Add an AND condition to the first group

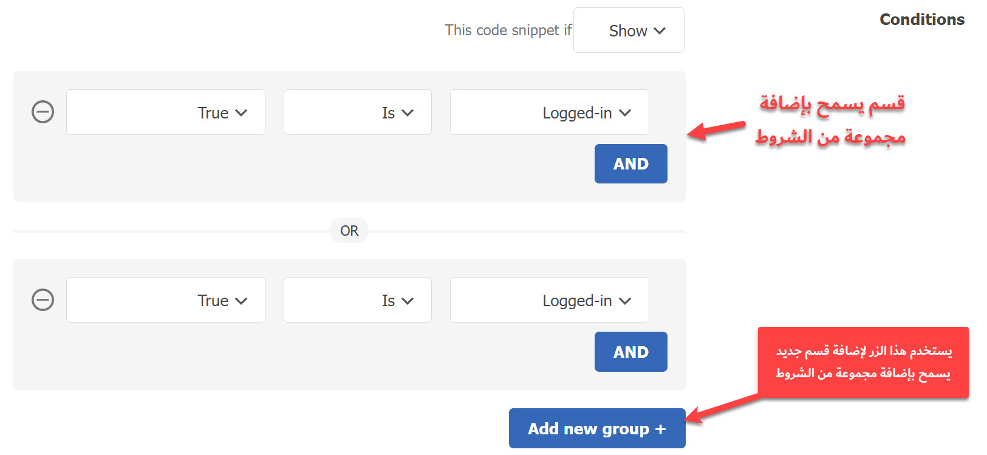coord(631,164)
